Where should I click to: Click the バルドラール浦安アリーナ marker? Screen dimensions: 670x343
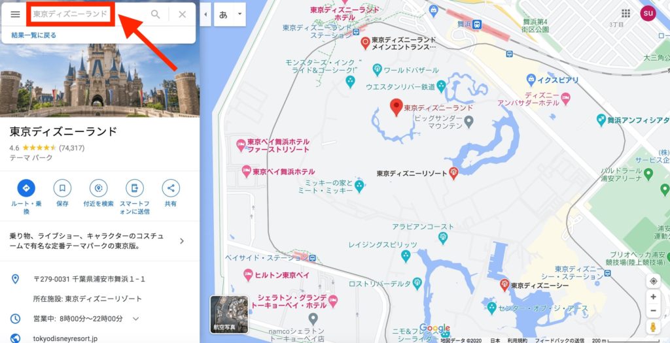pos(648,174)
